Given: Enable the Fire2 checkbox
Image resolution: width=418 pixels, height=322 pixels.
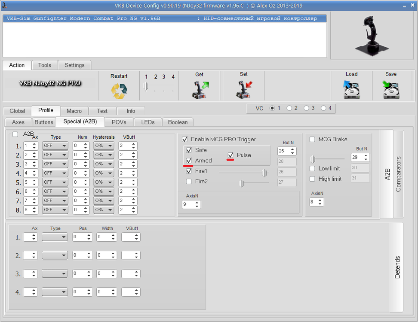Looking at the screenshot, I should click(189, 181).
